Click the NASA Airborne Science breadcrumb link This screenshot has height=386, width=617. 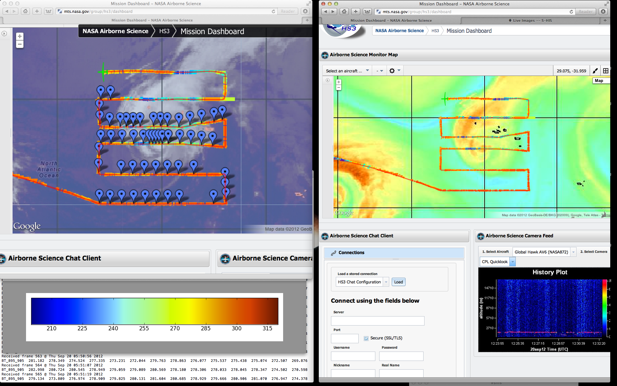399,31
